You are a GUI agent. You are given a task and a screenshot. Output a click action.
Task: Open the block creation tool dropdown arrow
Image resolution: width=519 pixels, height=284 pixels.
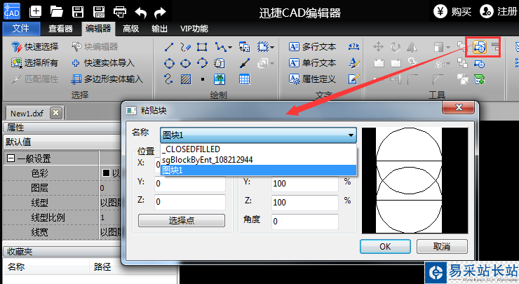[272, 48]
